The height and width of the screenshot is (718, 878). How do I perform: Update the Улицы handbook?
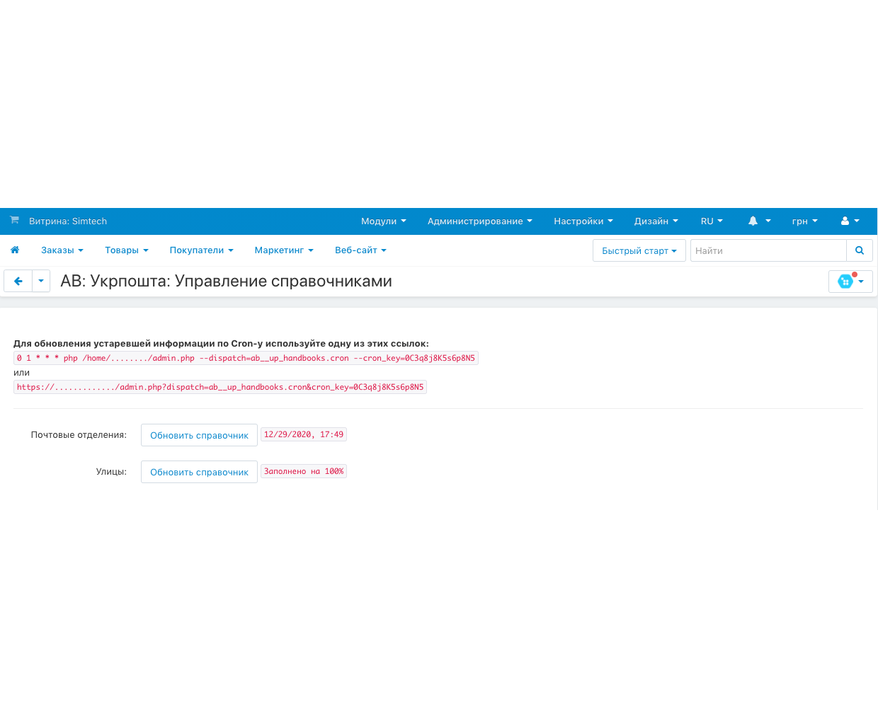coord(199,472)
